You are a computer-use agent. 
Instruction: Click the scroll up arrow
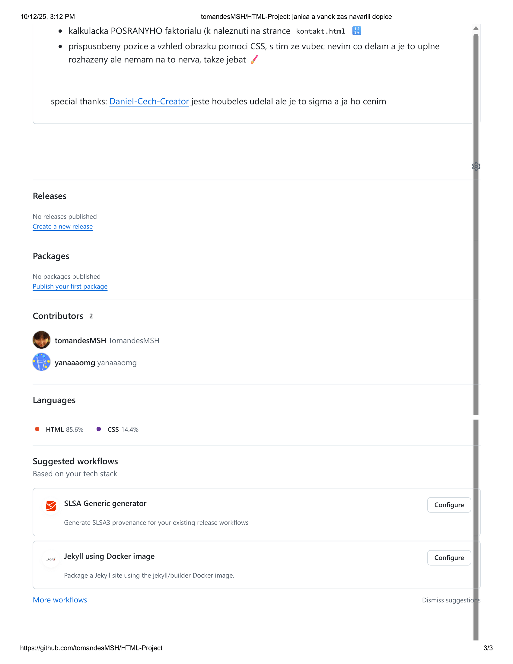(x=476, y=28)
